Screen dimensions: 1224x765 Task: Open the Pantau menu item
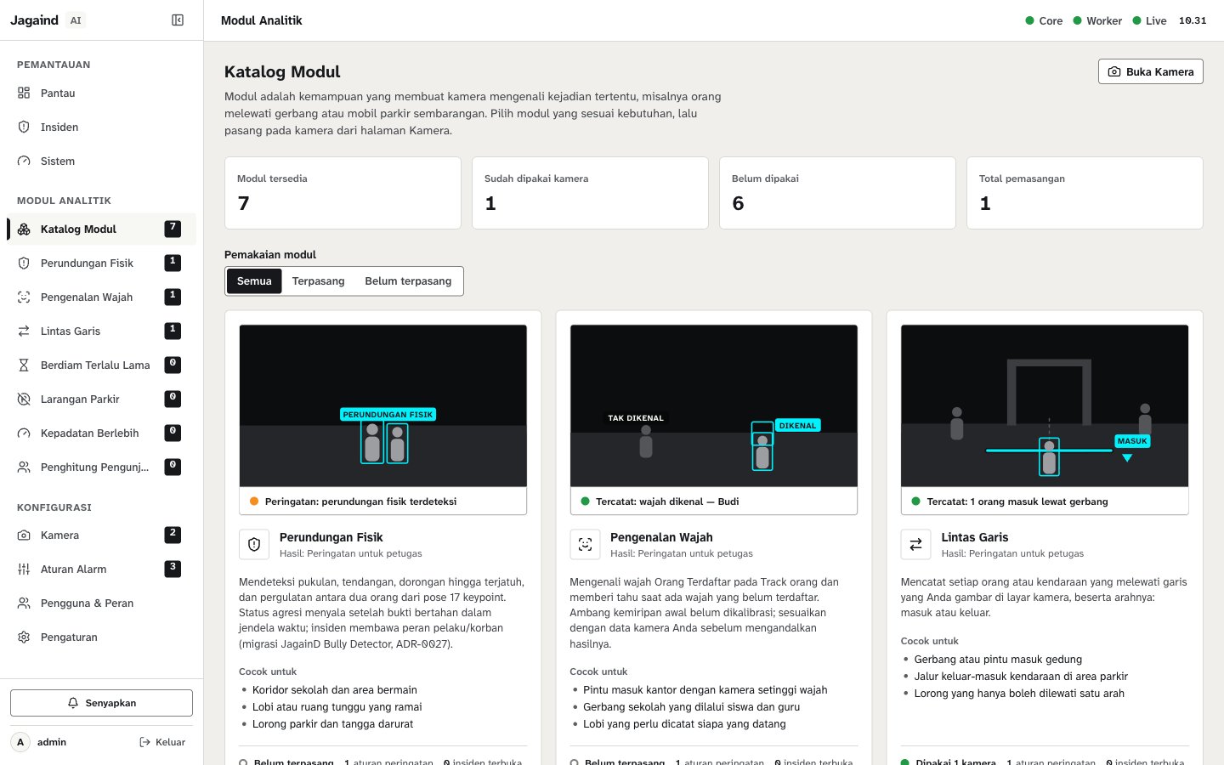[102, 93]
